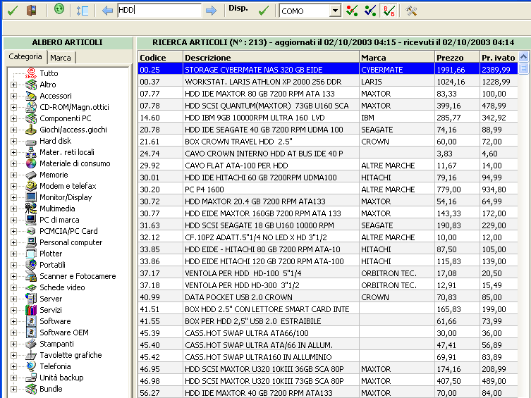Click the red-dot checkmark filter icon

pyautogui.click(x=352, y=11)
